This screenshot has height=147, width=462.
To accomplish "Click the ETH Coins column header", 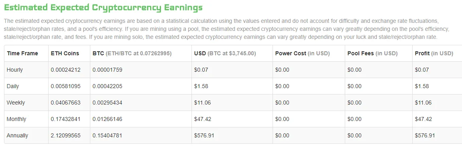I will pos(65,54).
